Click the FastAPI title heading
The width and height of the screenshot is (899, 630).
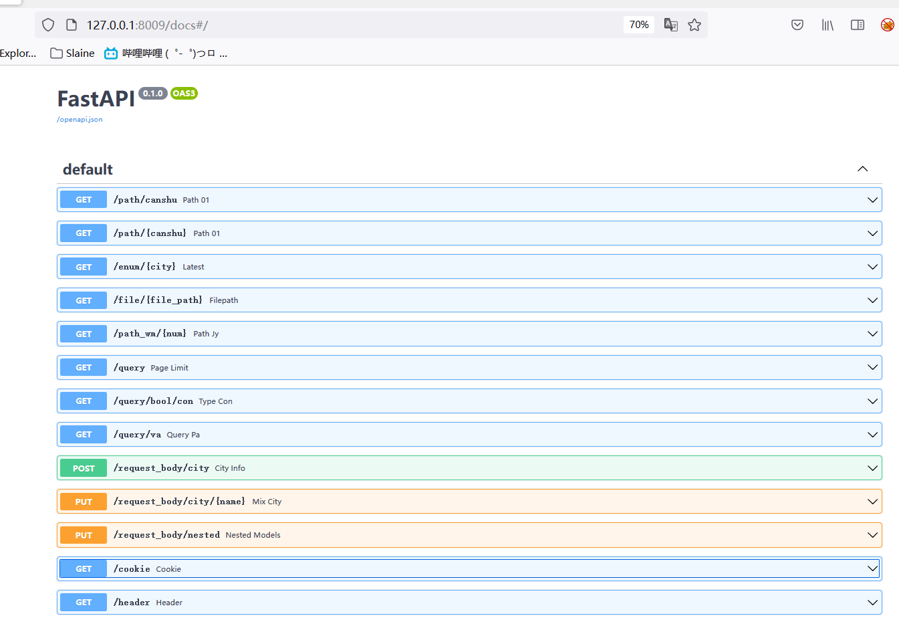coord(96,99)
